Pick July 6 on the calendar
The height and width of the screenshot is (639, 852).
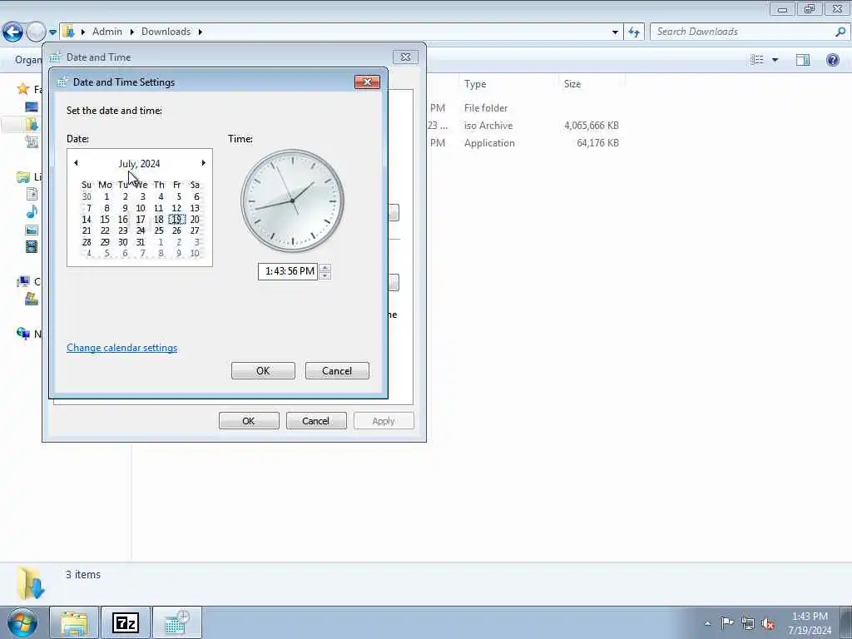point(196,196)
